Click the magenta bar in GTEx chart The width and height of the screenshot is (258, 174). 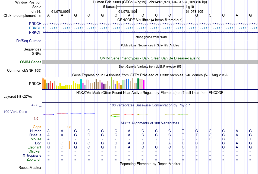(x=144, y=85)
